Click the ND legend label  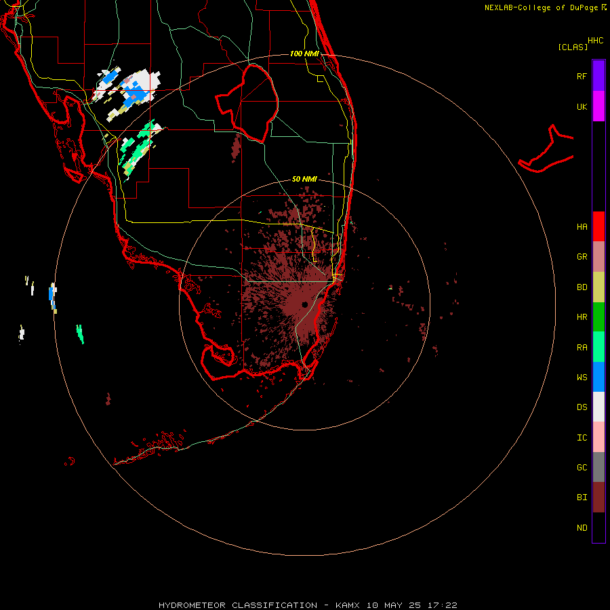(x=582, y=528)
